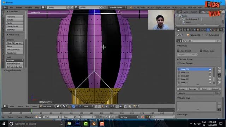Add a new vertex group with plus
This screenshot has width=226, height=127.
pyautogui.click(x=219, y=68)
